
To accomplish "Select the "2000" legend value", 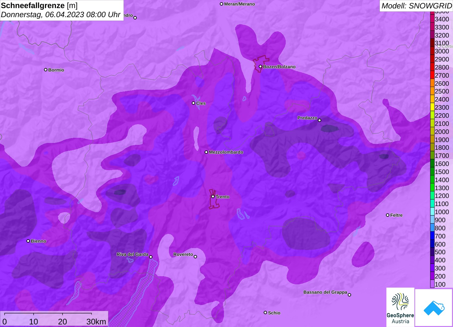I will (x=442, y=132).
